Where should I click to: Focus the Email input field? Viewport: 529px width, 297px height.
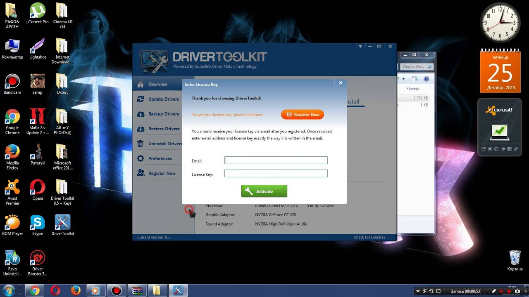tap(276, 160)
